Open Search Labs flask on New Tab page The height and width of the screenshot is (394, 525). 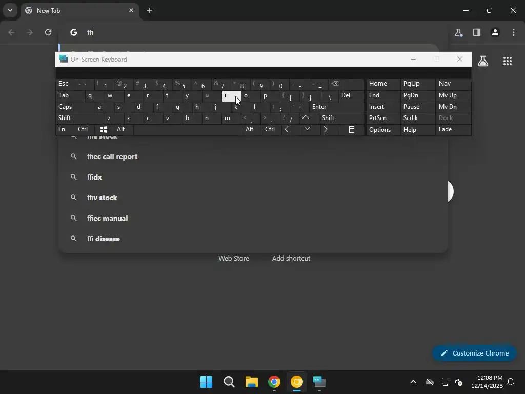point(483,61)
